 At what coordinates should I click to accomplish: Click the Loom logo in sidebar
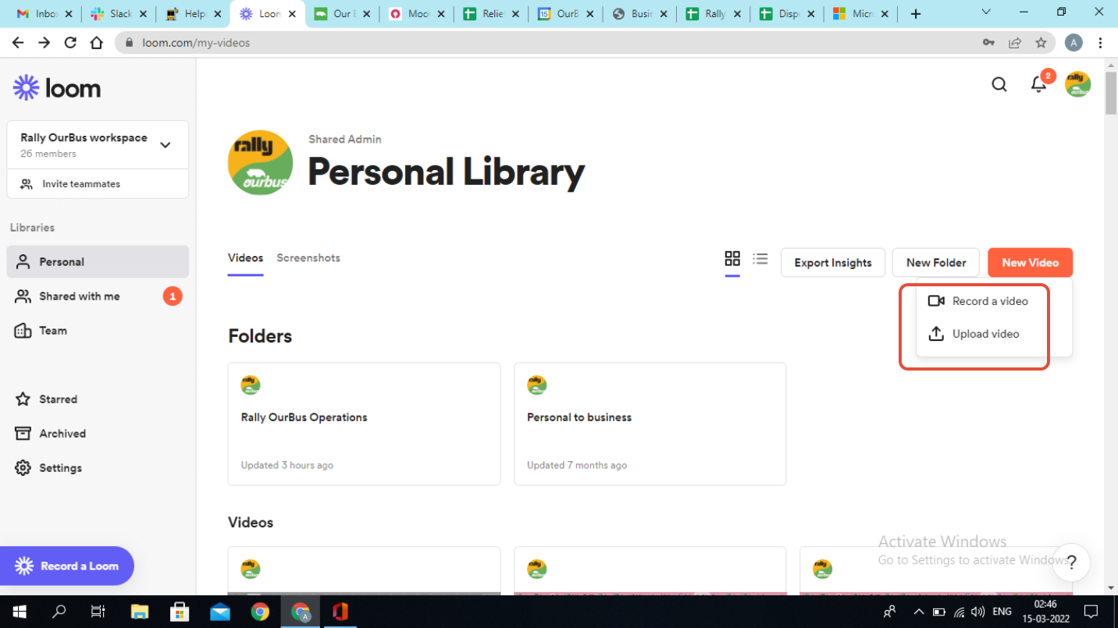[57, 88]
